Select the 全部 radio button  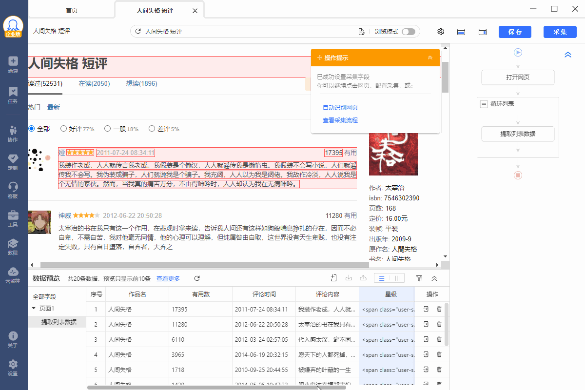(x=32, y=129)
